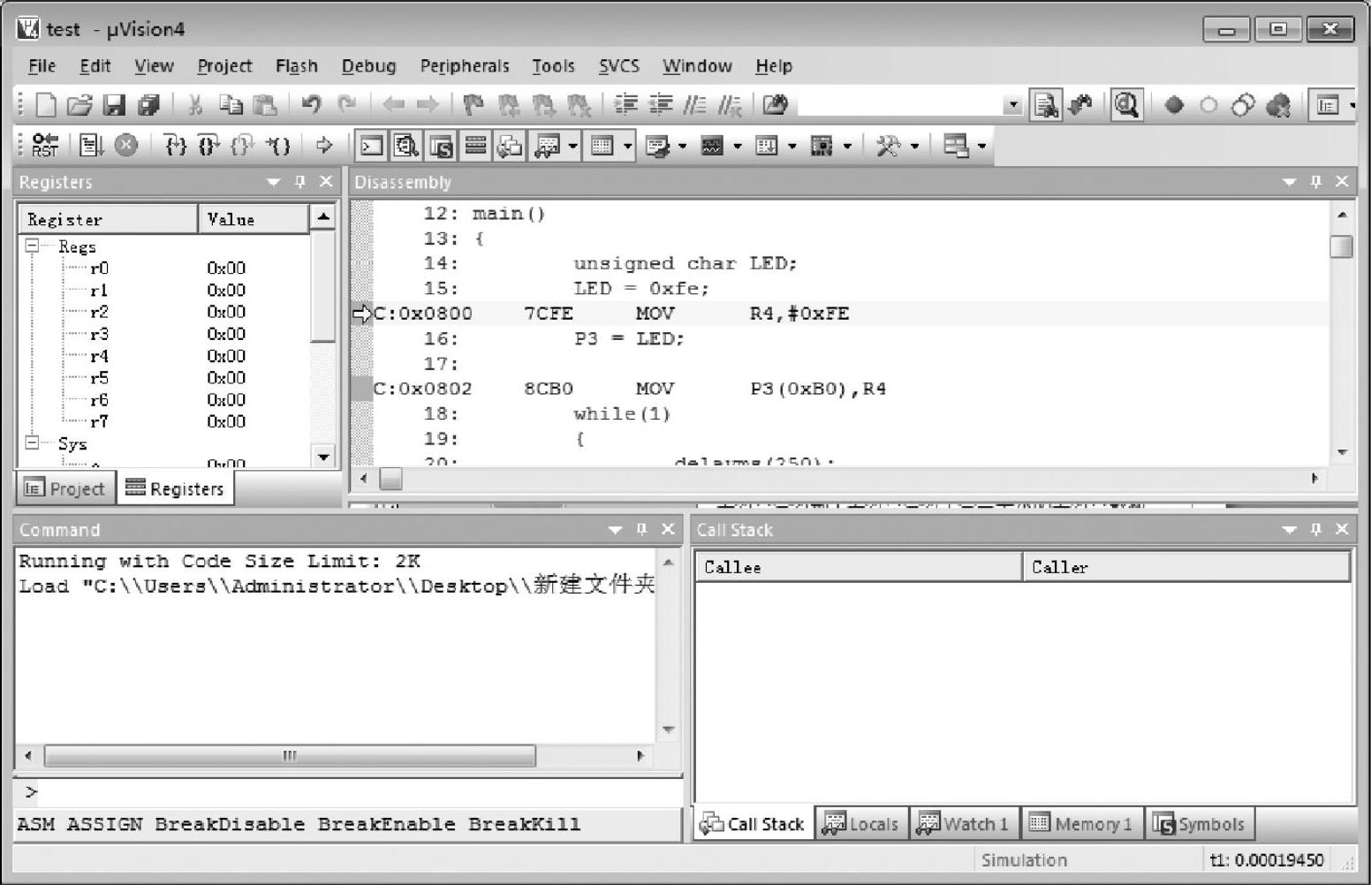Stop execution with the round X icon

pyautogui.click(x=126, y=145)
